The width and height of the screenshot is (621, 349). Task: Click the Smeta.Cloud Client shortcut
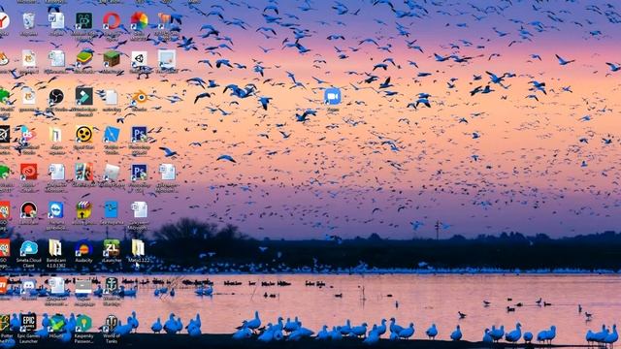(28, 248)
